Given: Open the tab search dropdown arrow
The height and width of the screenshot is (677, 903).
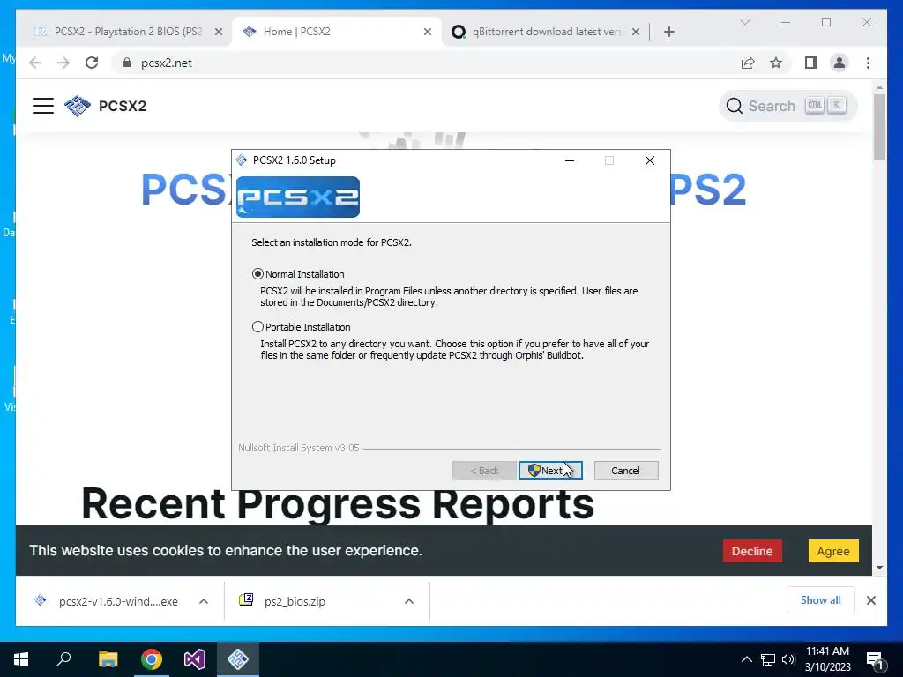Looking at the screenshot, I should pos(744,22).
